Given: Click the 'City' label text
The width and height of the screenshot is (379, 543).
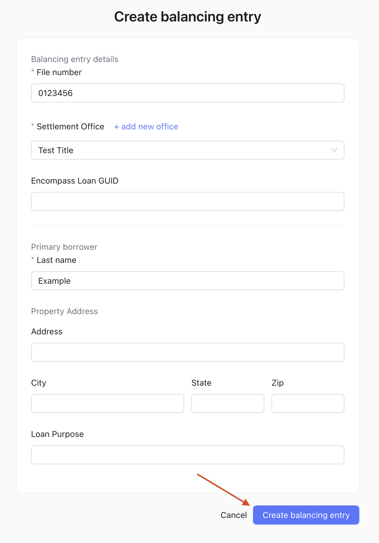Looking at the screenshot, I should 39,383.
